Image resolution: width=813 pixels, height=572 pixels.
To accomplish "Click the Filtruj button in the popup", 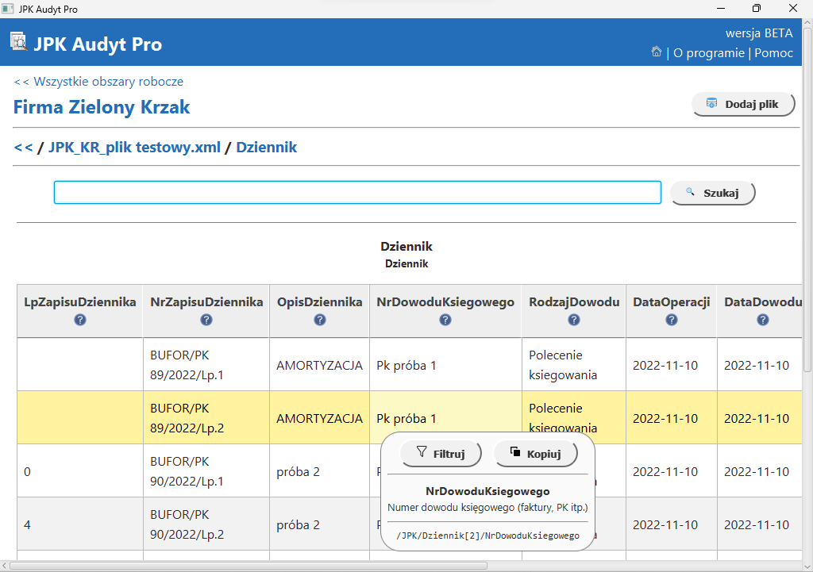I will 441,454.
